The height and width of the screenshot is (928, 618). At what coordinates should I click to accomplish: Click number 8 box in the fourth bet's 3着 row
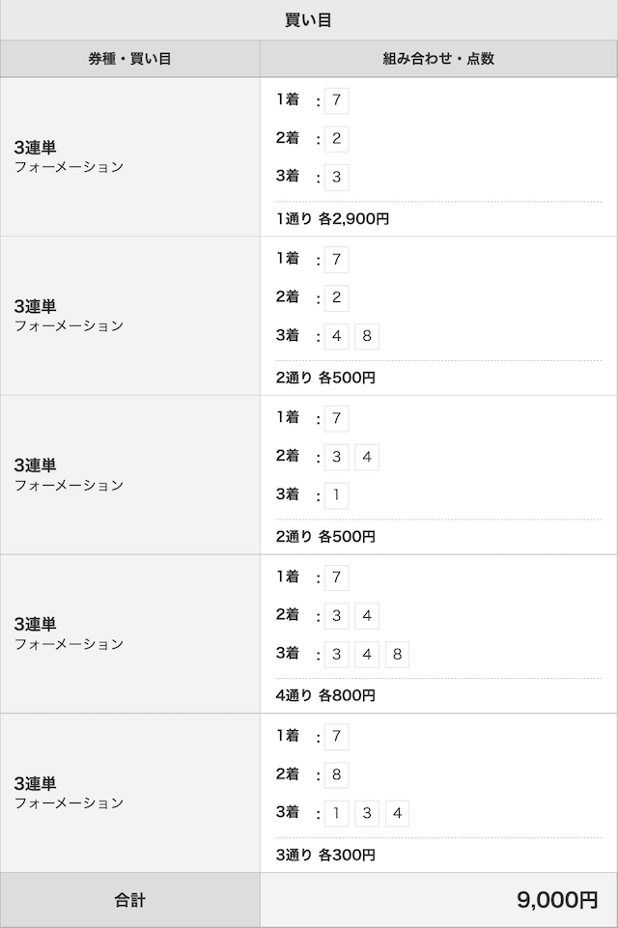coord(397,654)
